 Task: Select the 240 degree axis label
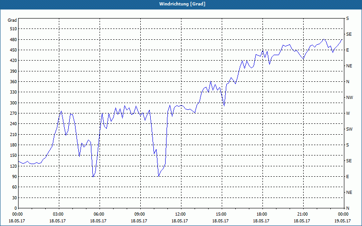point(14,123)
